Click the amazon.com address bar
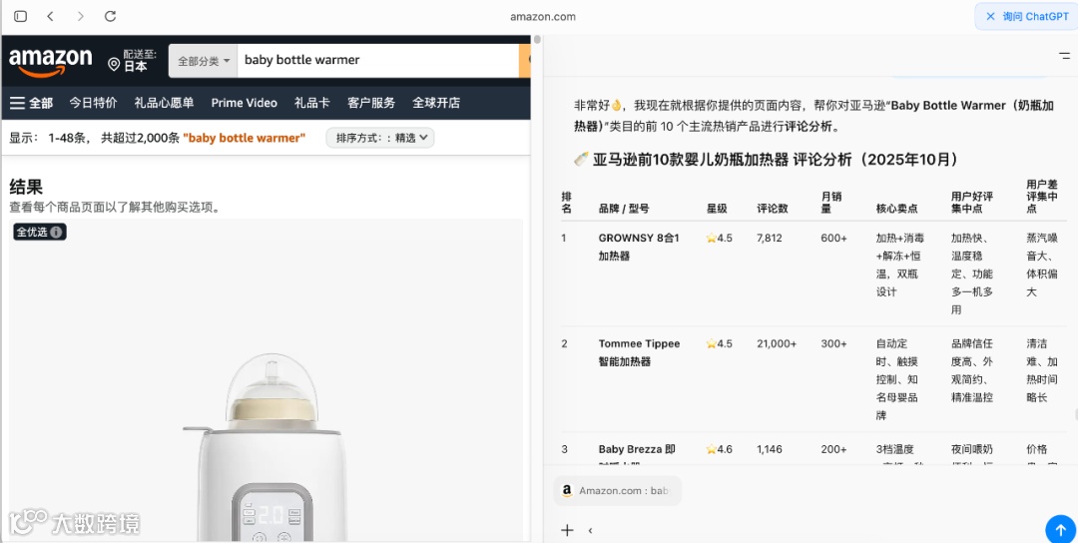 coord(542,17)
